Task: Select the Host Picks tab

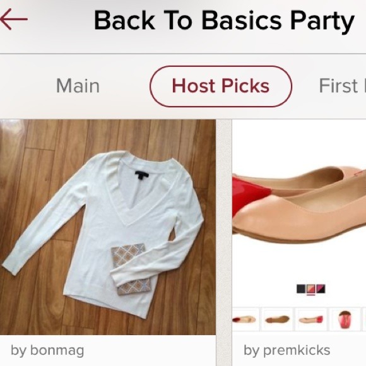Action: [221, 86]
